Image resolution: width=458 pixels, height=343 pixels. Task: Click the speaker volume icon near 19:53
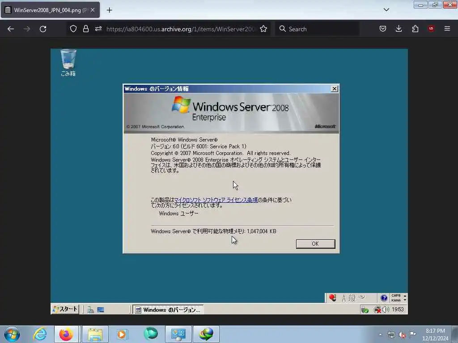point(386,310)
